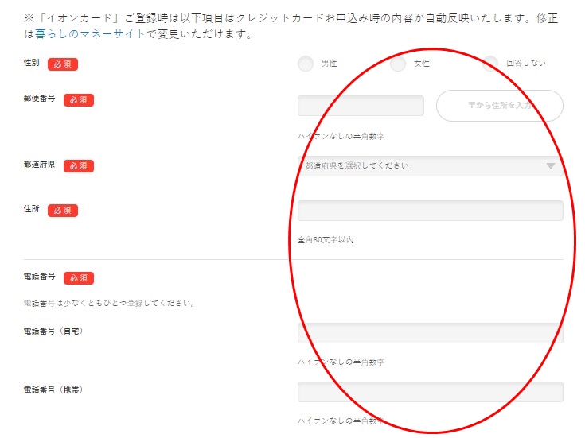This screenshot has height=438, width=585.
Task: Click the 電話番号（携帯）mobile phone input
Action: coord(430,392)
